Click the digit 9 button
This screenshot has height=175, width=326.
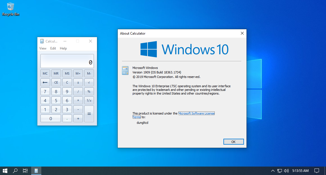coord(67,91)
